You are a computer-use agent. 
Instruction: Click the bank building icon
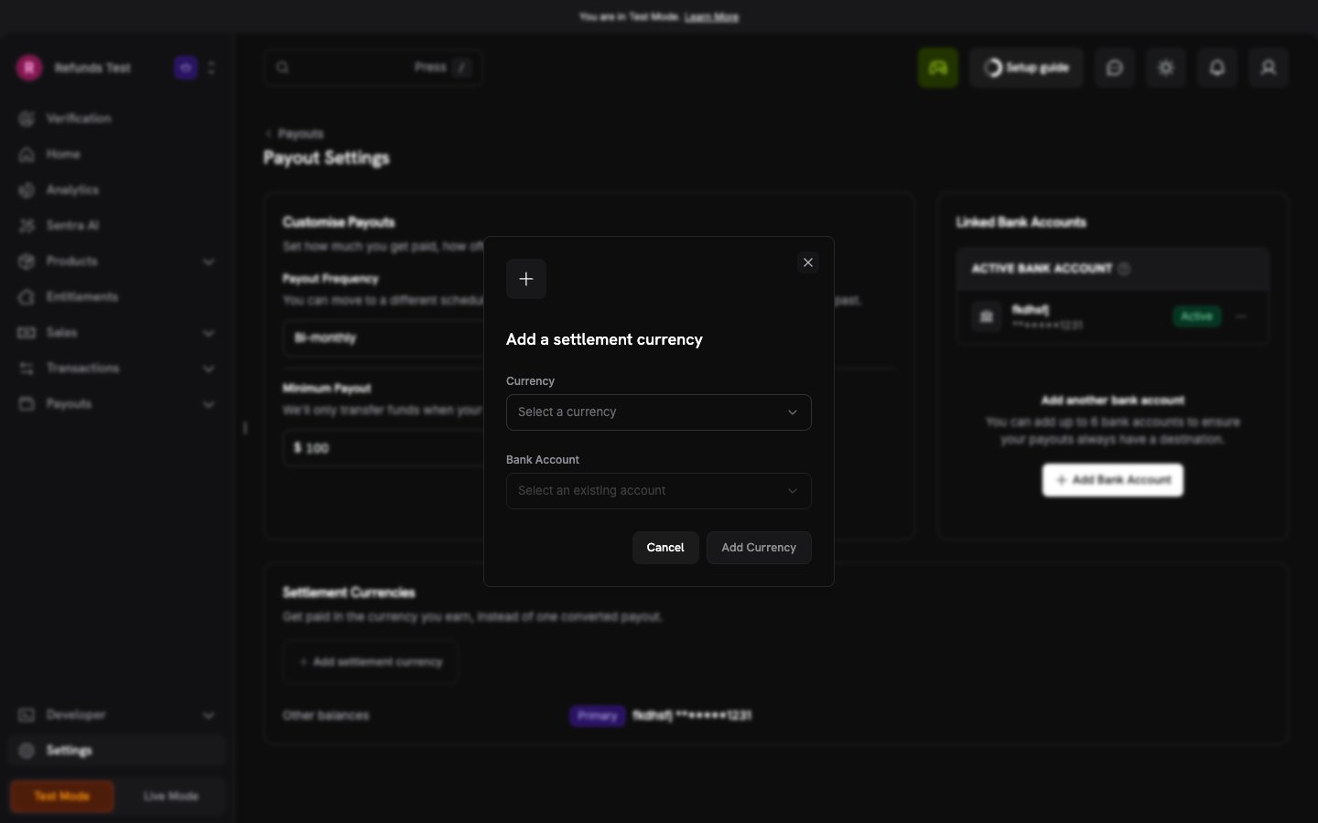pos(986,316)
